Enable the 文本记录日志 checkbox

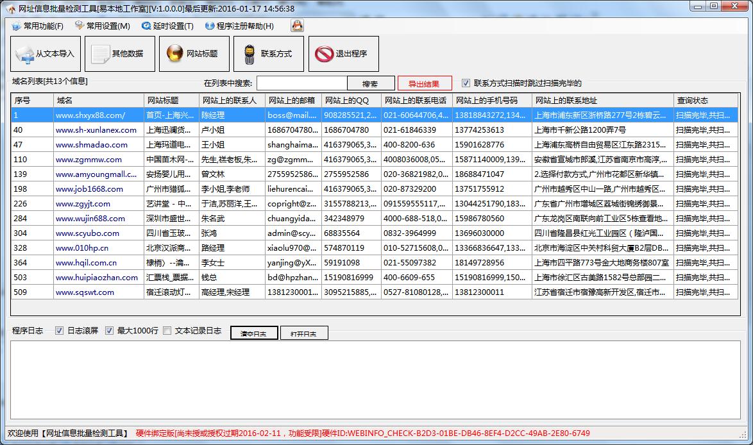click(x=167, y=331)
